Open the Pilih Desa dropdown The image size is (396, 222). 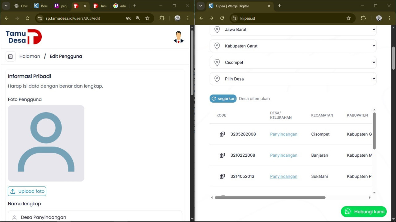[293, 79]
